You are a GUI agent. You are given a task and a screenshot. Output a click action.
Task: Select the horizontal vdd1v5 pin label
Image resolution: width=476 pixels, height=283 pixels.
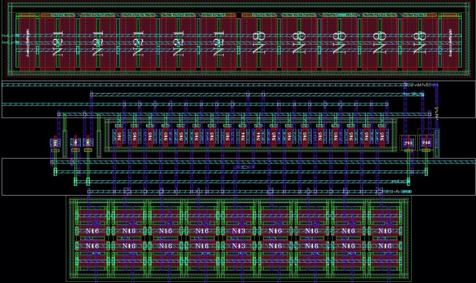coord(422,85)
